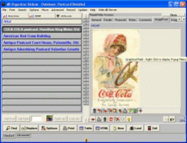Go to next record with Next button
Screen dimensions: 187x143
coord(60,119)
